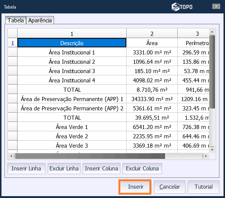Viewport: 225px width, 198px height.
Task: Remove a column with Excluir Coluna
Action: (x=142, y=169)
